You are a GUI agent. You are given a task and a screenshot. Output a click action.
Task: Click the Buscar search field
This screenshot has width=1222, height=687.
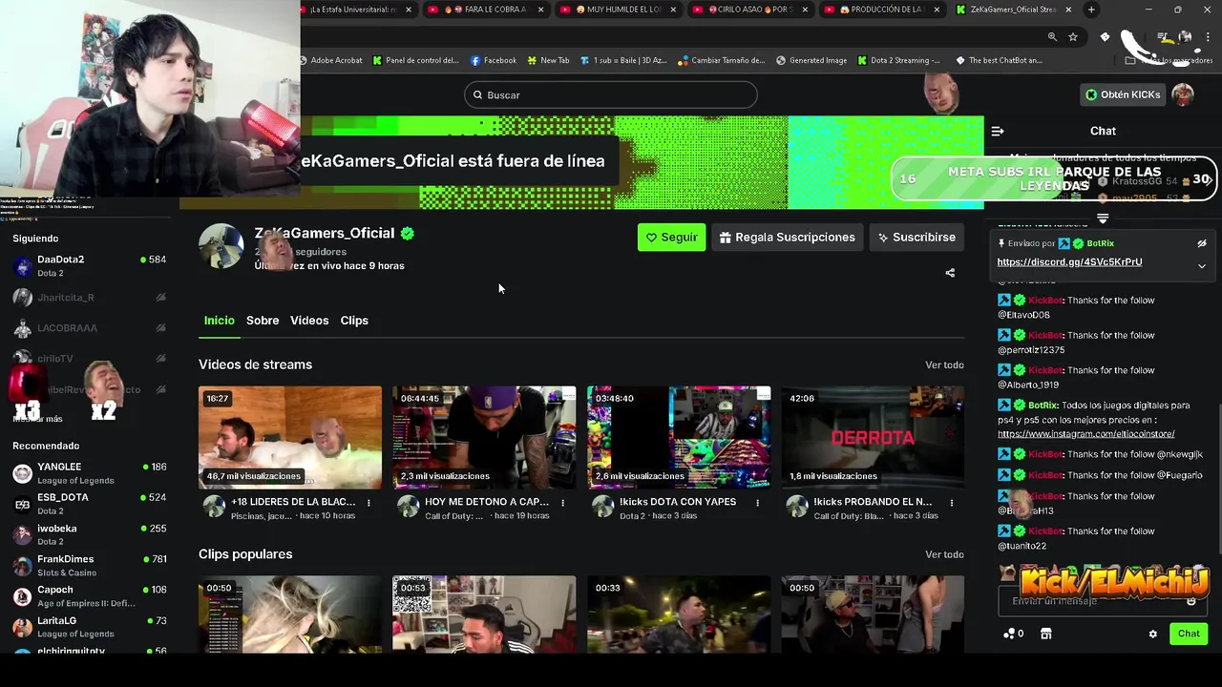611,95
